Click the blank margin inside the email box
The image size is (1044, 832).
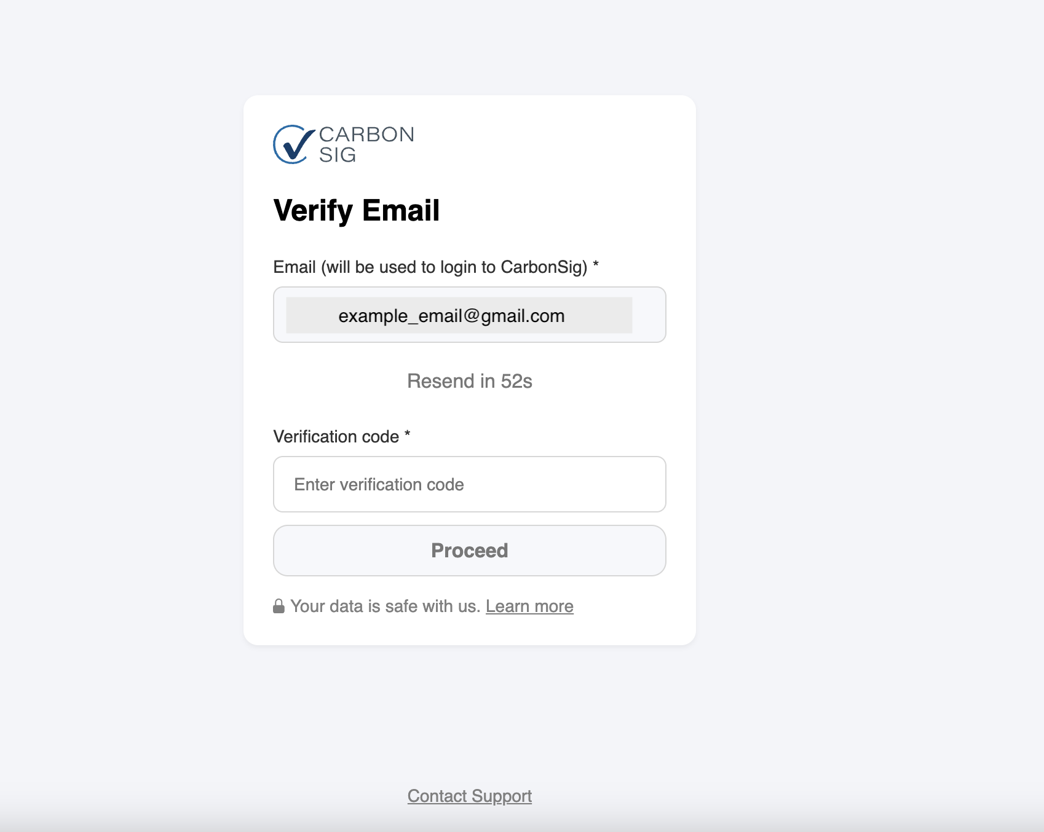[649, 315]
